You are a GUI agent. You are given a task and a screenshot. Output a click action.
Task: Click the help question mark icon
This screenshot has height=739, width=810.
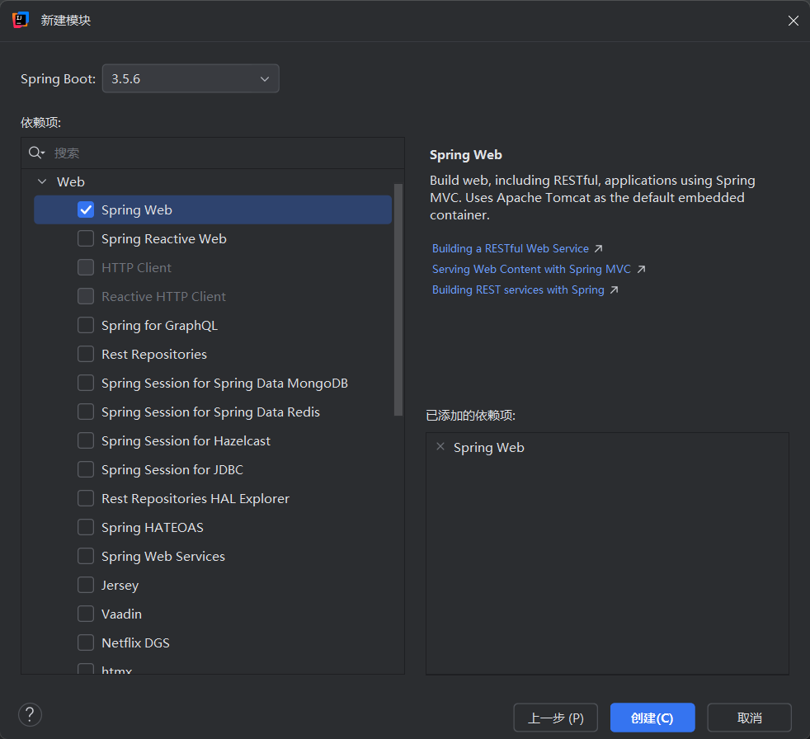[x=30, y=715]
